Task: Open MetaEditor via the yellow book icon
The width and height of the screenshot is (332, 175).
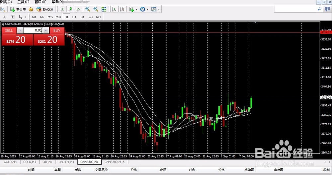Action: (x=31, y=9)
